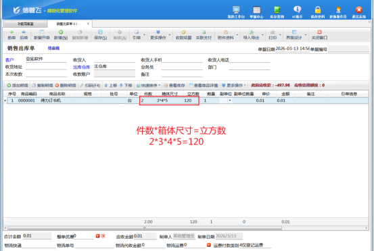Screen dimensions: 374x251
Task: Click the 客户 input field
Action: [46, 59]
